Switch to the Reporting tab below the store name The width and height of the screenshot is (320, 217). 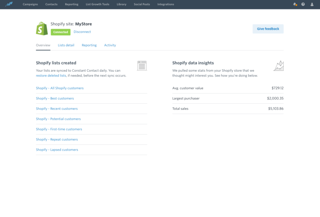click(89, 45)
